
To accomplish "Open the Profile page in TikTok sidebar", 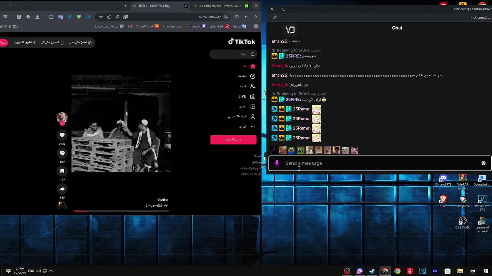I will [x=242, y=117].
